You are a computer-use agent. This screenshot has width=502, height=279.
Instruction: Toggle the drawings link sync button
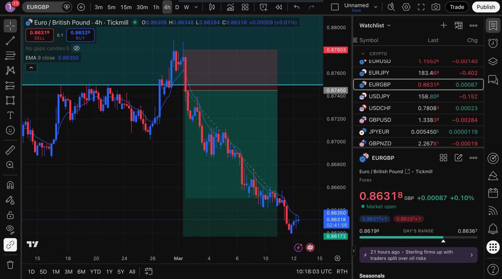tap(10, 245)
